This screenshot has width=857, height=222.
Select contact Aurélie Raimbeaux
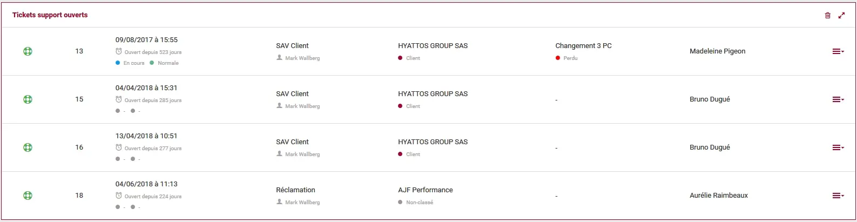coord(719,196)
